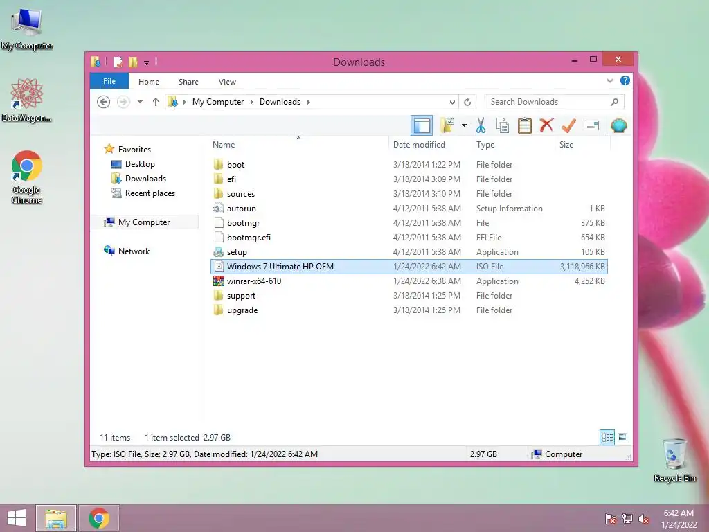Image resolution: width=709 pixels, height=532 pixels.
Task: Click the Paste clipboard icon
Action: 525,125
